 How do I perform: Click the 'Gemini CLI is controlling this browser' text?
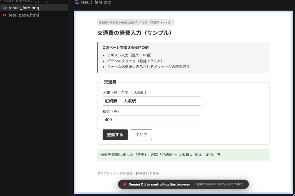point(159,184)
